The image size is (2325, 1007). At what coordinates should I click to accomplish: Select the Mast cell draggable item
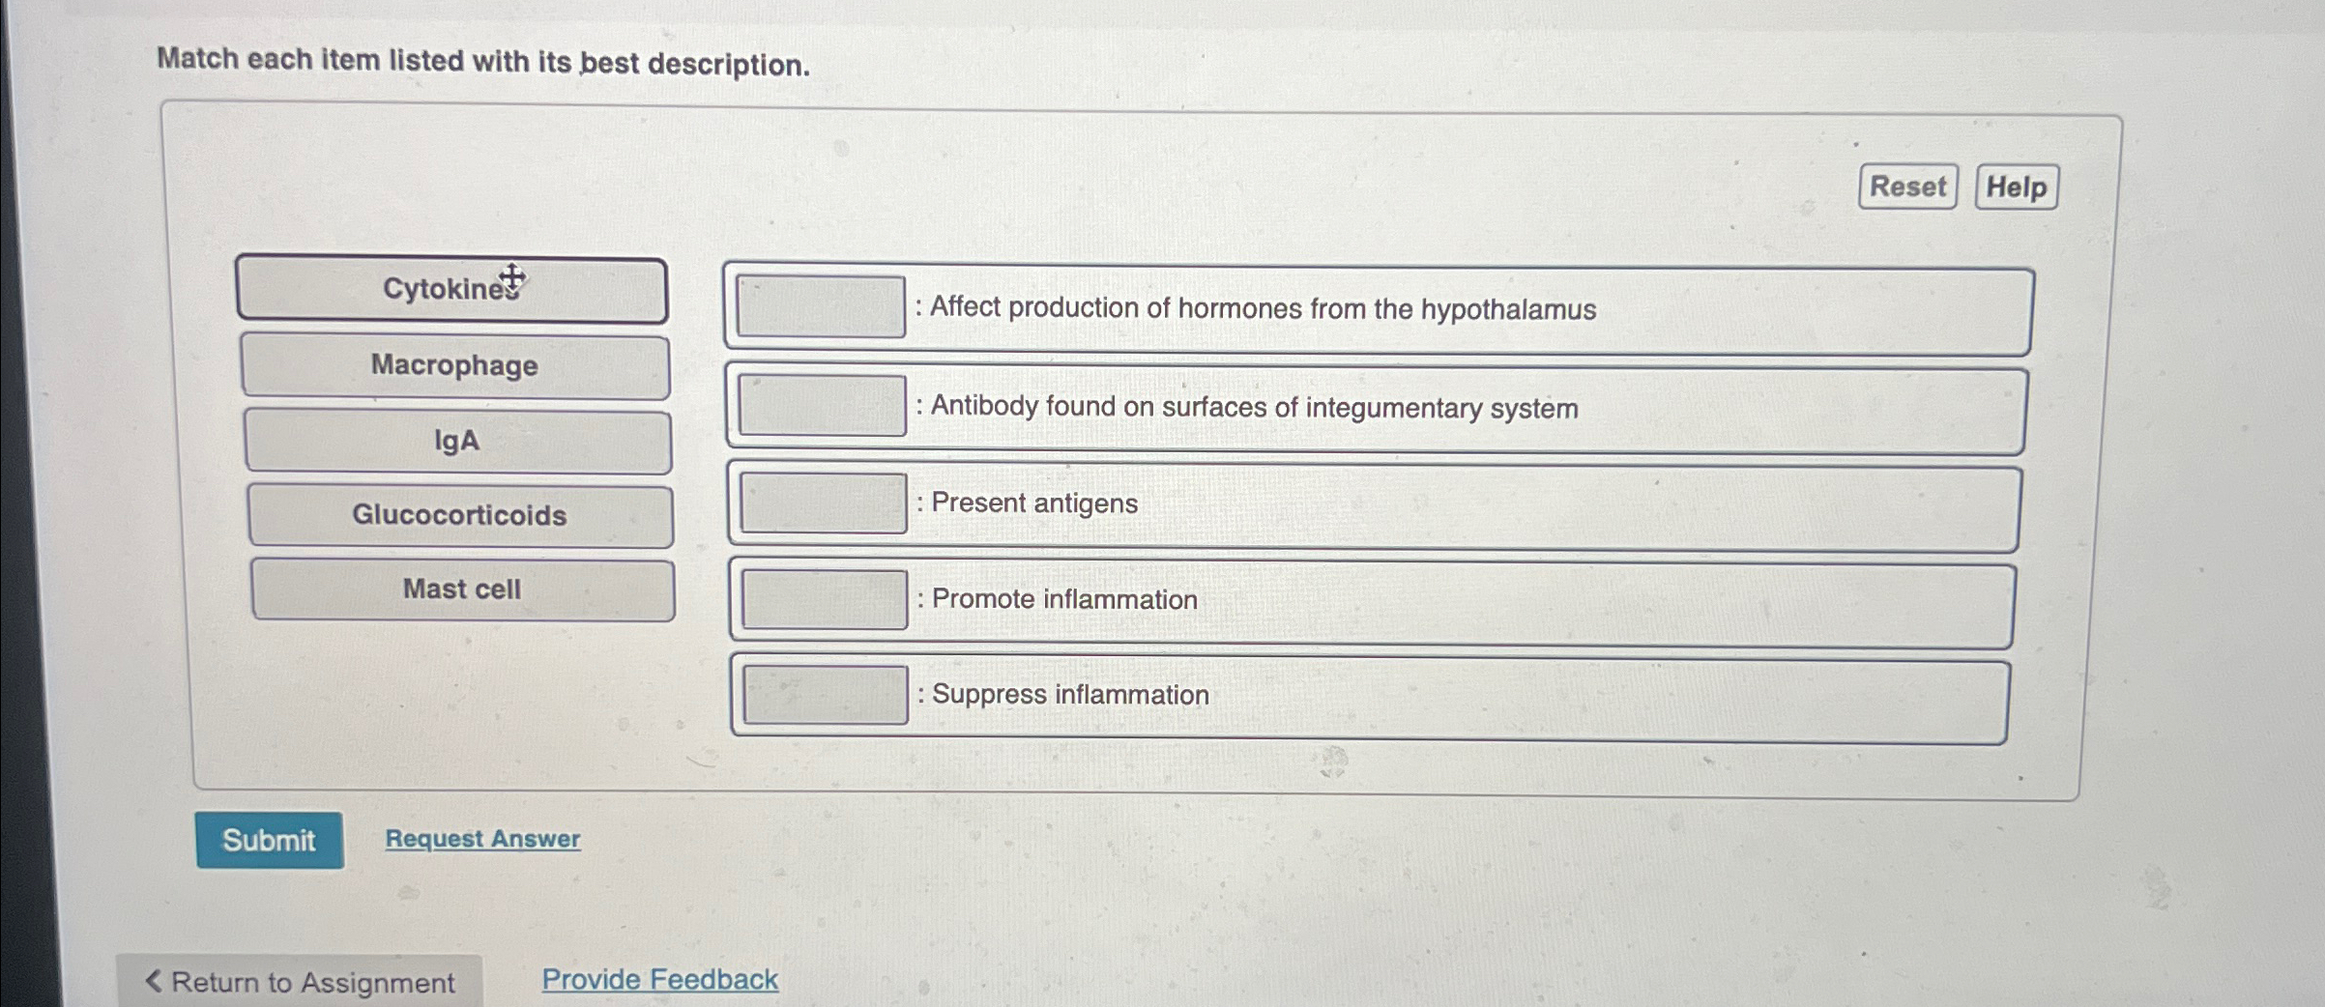(462, 589)
